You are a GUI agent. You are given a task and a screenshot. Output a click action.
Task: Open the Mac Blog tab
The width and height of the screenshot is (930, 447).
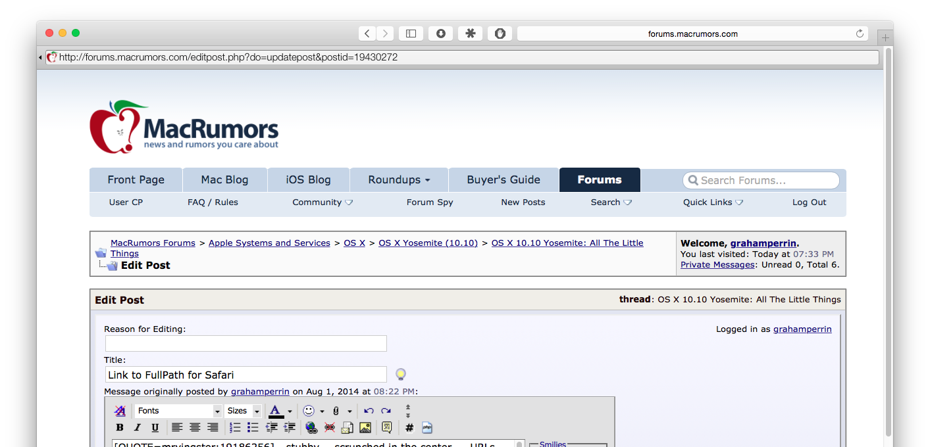coord(224,180)
